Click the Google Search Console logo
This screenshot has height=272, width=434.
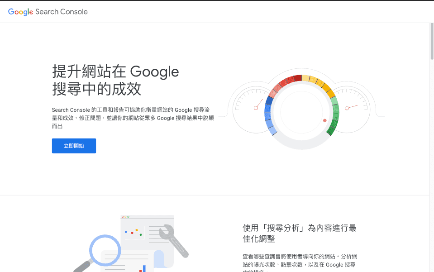click(48, 12)
